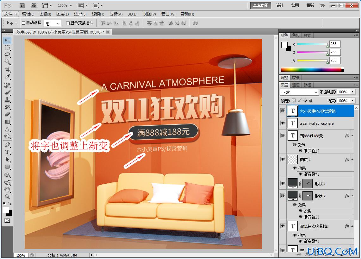Viewport: 361px width, 259px height.
Task: Hide the 形状 2 layer
Action: (x=283, y=196)
